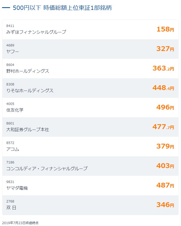Click the 500円以下 時価総額上位東証1部銘柄 heading

pyautogui.click(x=62, y=8)
